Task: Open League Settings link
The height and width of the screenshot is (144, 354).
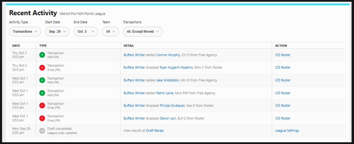Action: click(x=287, y=131)
